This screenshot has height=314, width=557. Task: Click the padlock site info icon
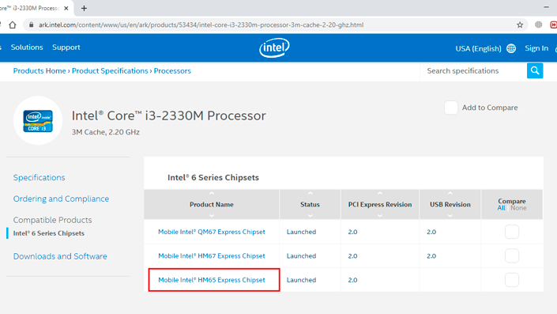coord(32,25)
